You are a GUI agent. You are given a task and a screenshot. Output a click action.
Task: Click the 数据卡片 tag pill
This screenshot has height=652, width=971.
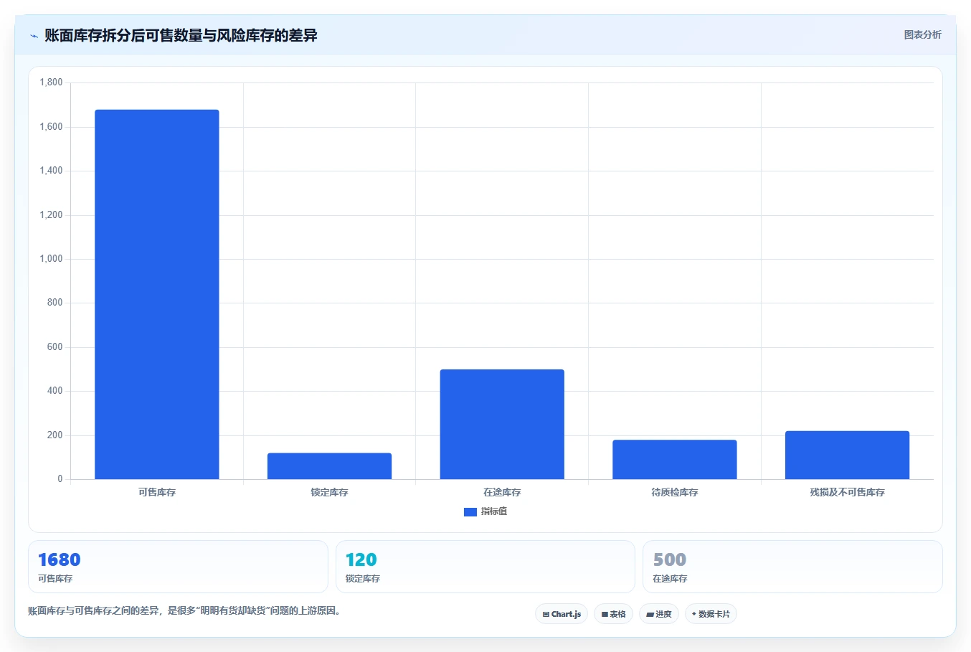[711, 614]
